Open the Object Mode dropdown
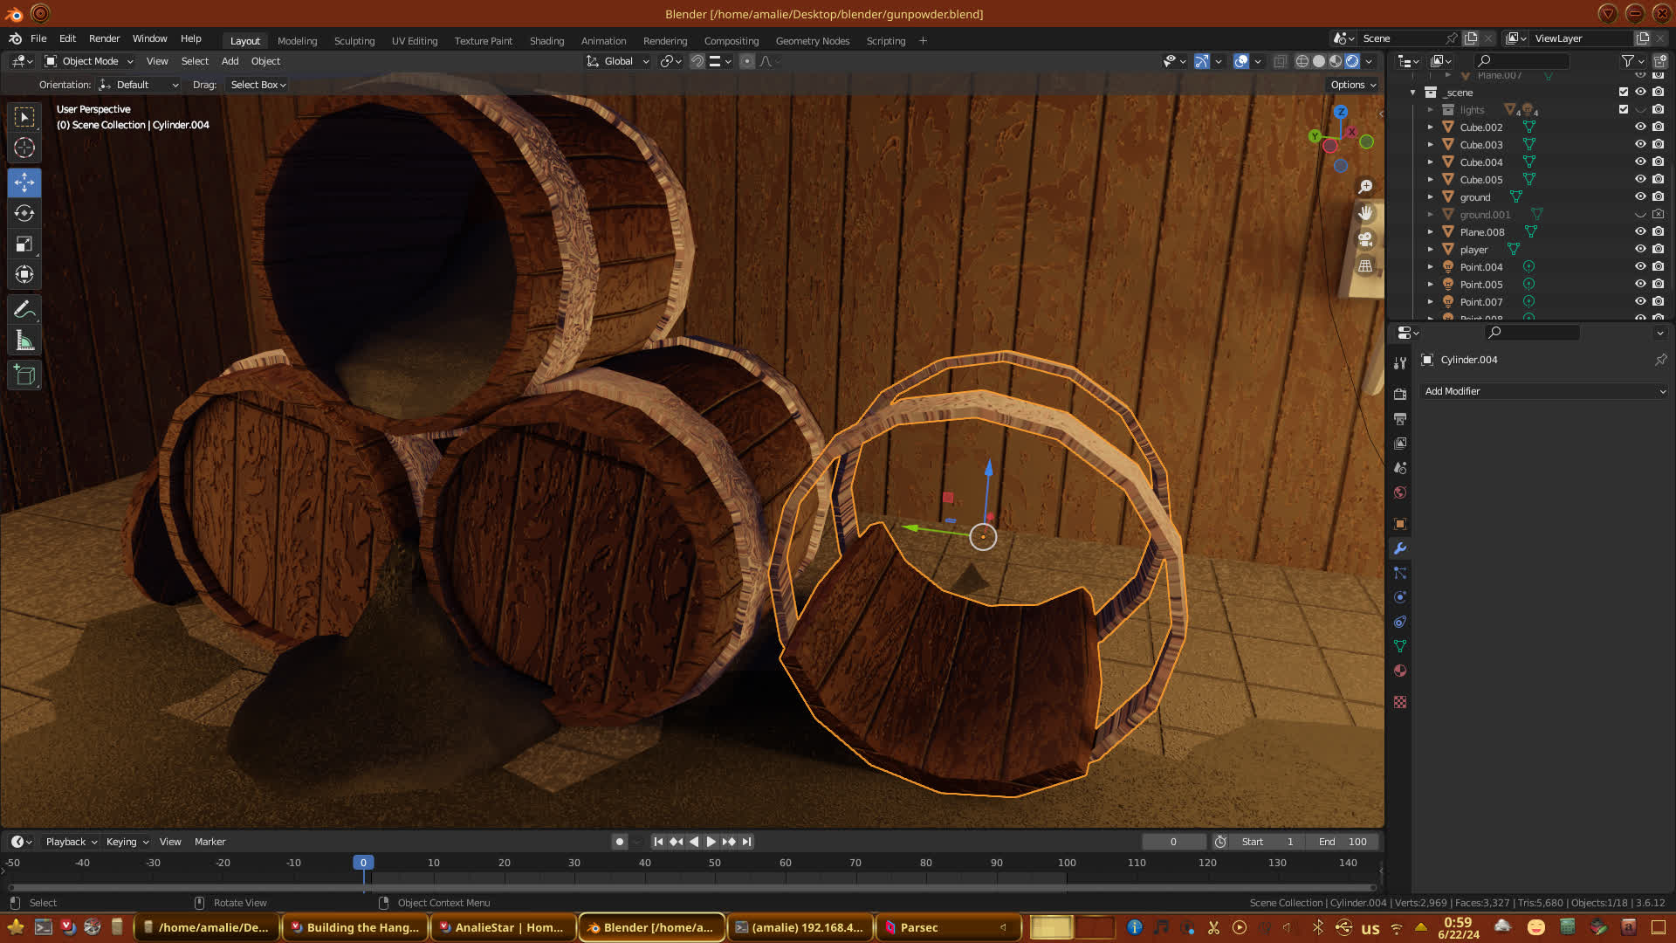1676x943 pixels. pos(89,61)
